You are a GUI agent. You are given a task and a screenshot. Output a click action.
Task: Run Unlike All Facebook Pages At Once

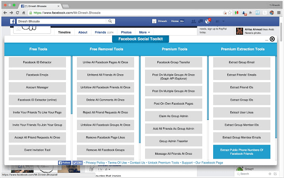106,62
